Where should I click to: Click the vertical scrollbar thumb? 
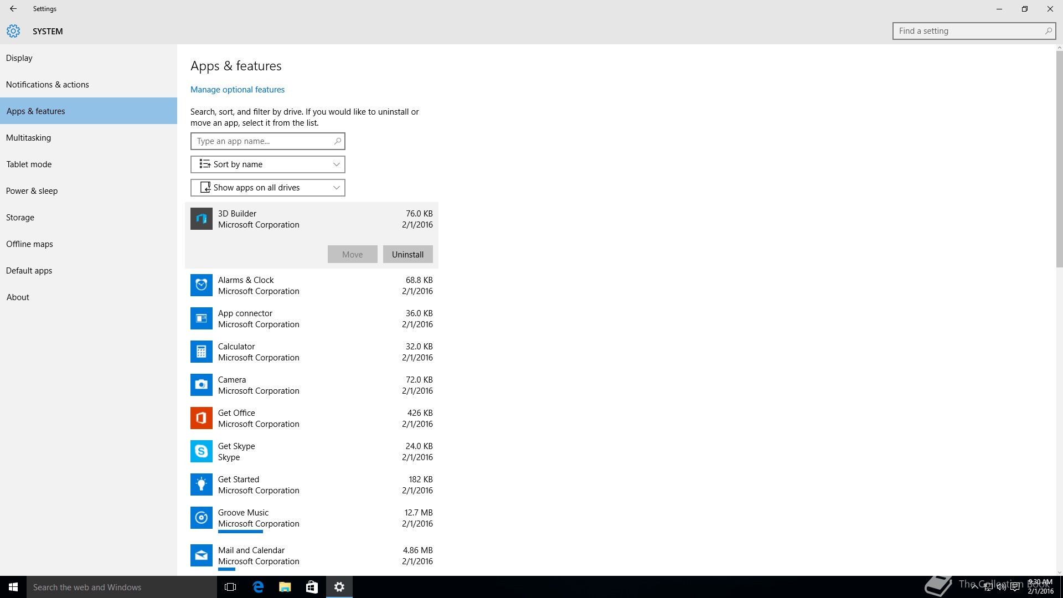(1059, 159)
